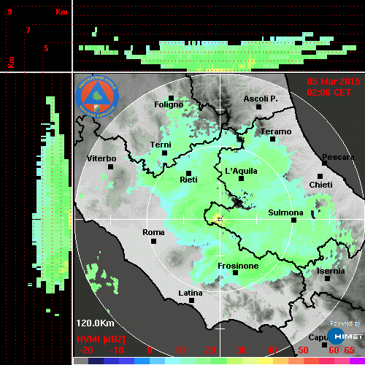Click the 120.0Km range label
365x365 pixels.
point(95,323)
